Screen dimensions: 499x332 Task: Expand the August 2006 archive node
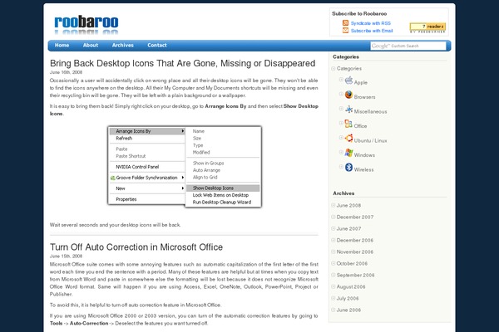click(333, 286)
